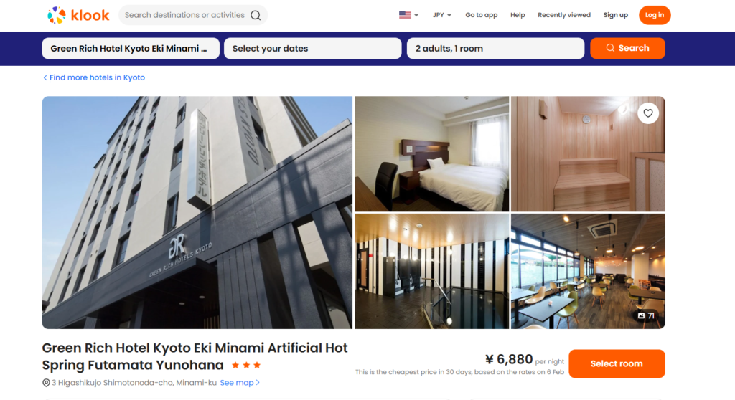This screenshot has height=400, width=735.
Task: Click the orange Log in button
Action: 655,15
